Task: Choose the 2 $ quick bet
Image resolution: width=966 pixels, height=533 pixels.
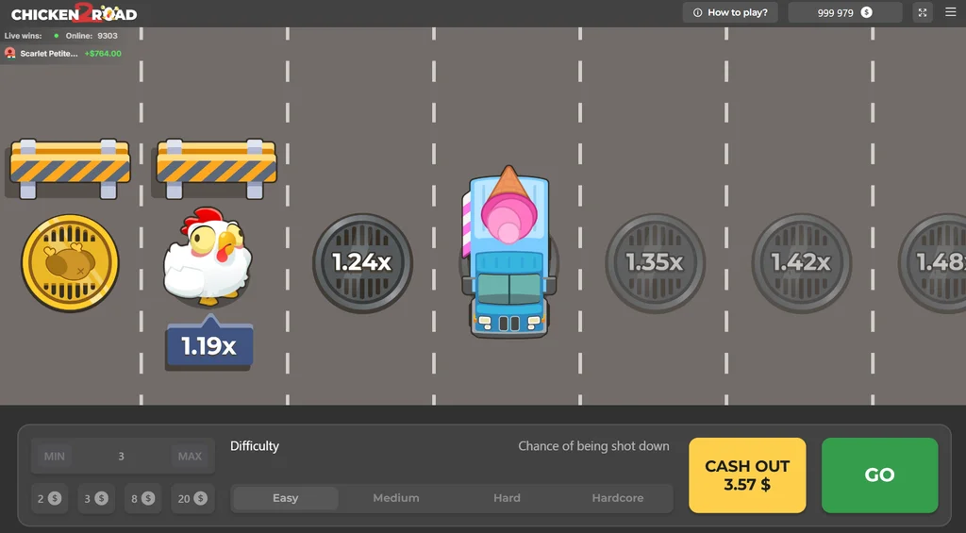Action: click(49, 498)
